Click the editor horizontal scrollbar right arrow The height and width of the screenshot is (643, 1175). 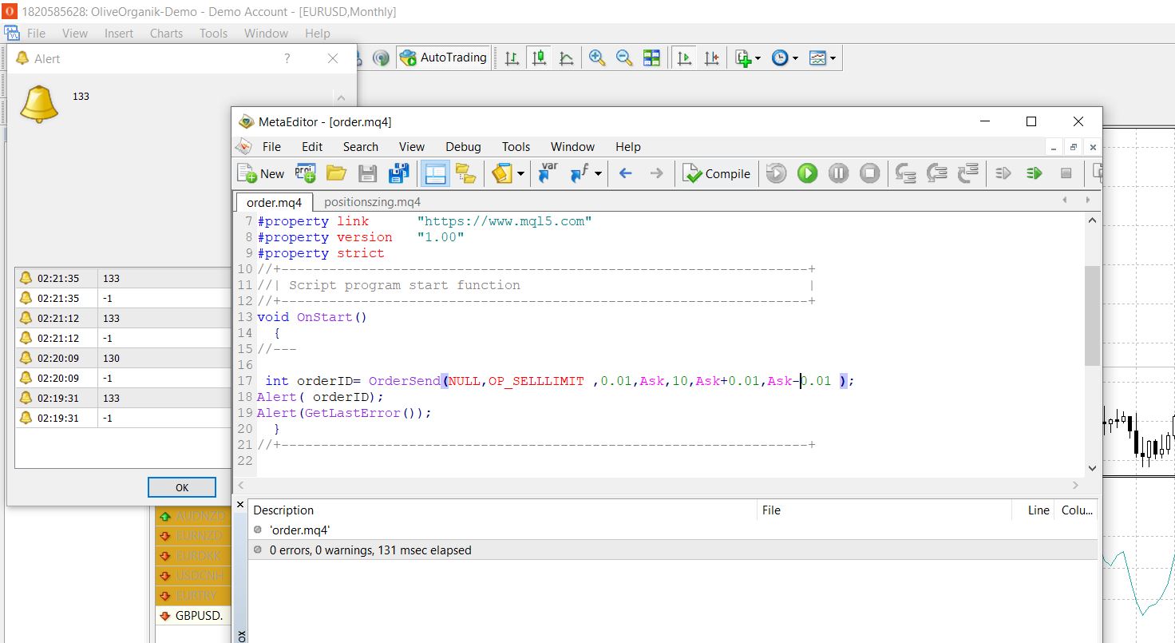click(1075, 485)
